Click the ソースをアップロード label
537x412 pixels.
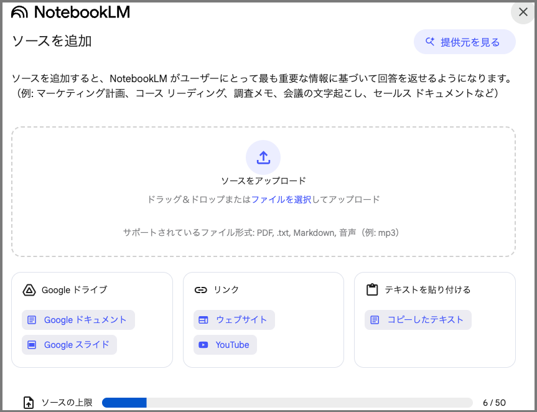tap(263, 181)
